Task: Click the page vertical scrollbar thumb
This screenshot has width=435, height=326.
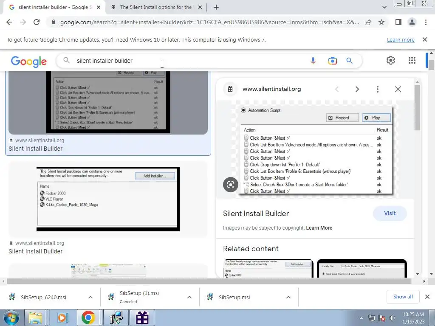Action: 431,65
